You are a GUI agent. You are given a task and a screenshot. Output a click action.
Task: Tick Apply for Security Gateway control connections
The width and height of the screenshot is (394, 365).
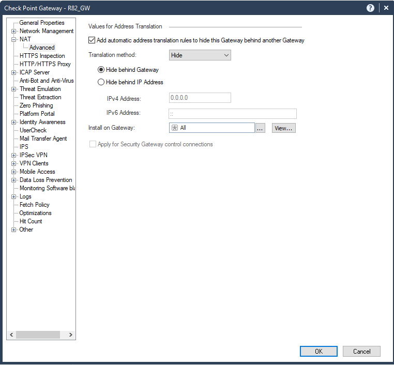click(93, 144)
